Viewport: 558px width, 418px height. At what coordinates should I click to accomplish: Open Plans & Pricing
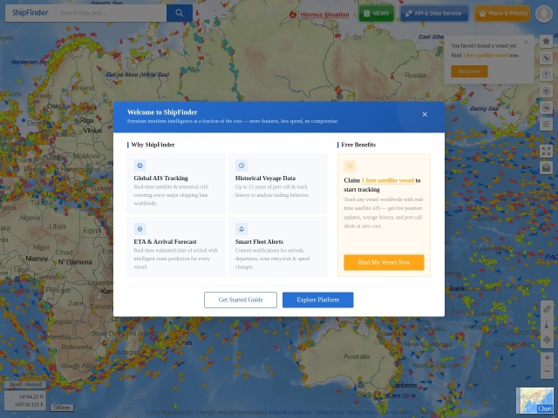[x=502, y=14]
